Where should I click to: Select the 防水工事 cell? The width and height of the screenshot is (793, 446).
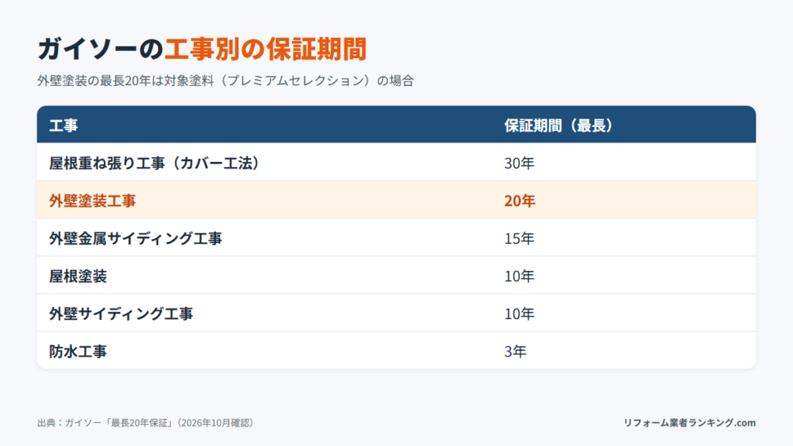tap(78, 351)
